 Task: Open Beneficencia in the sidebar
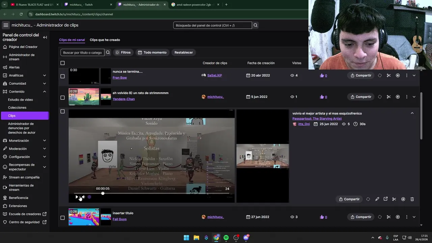[19, 198]
